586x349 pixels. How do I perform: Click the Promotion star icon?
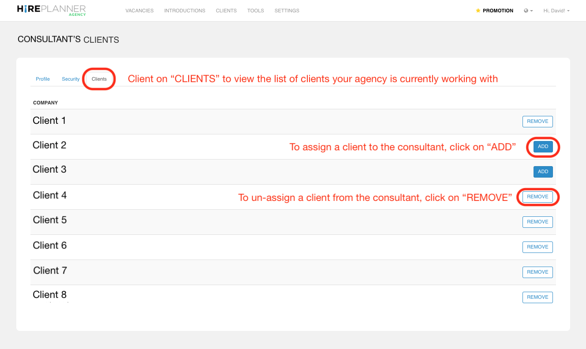[x=478, y=11]
